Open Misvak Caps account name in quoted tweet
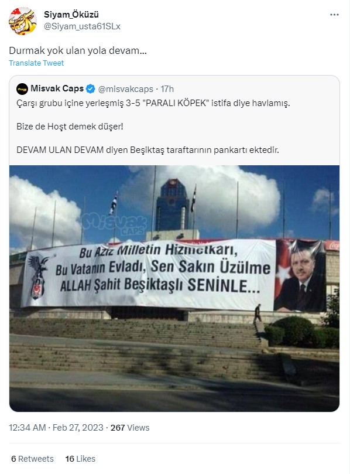 [57, 88]
